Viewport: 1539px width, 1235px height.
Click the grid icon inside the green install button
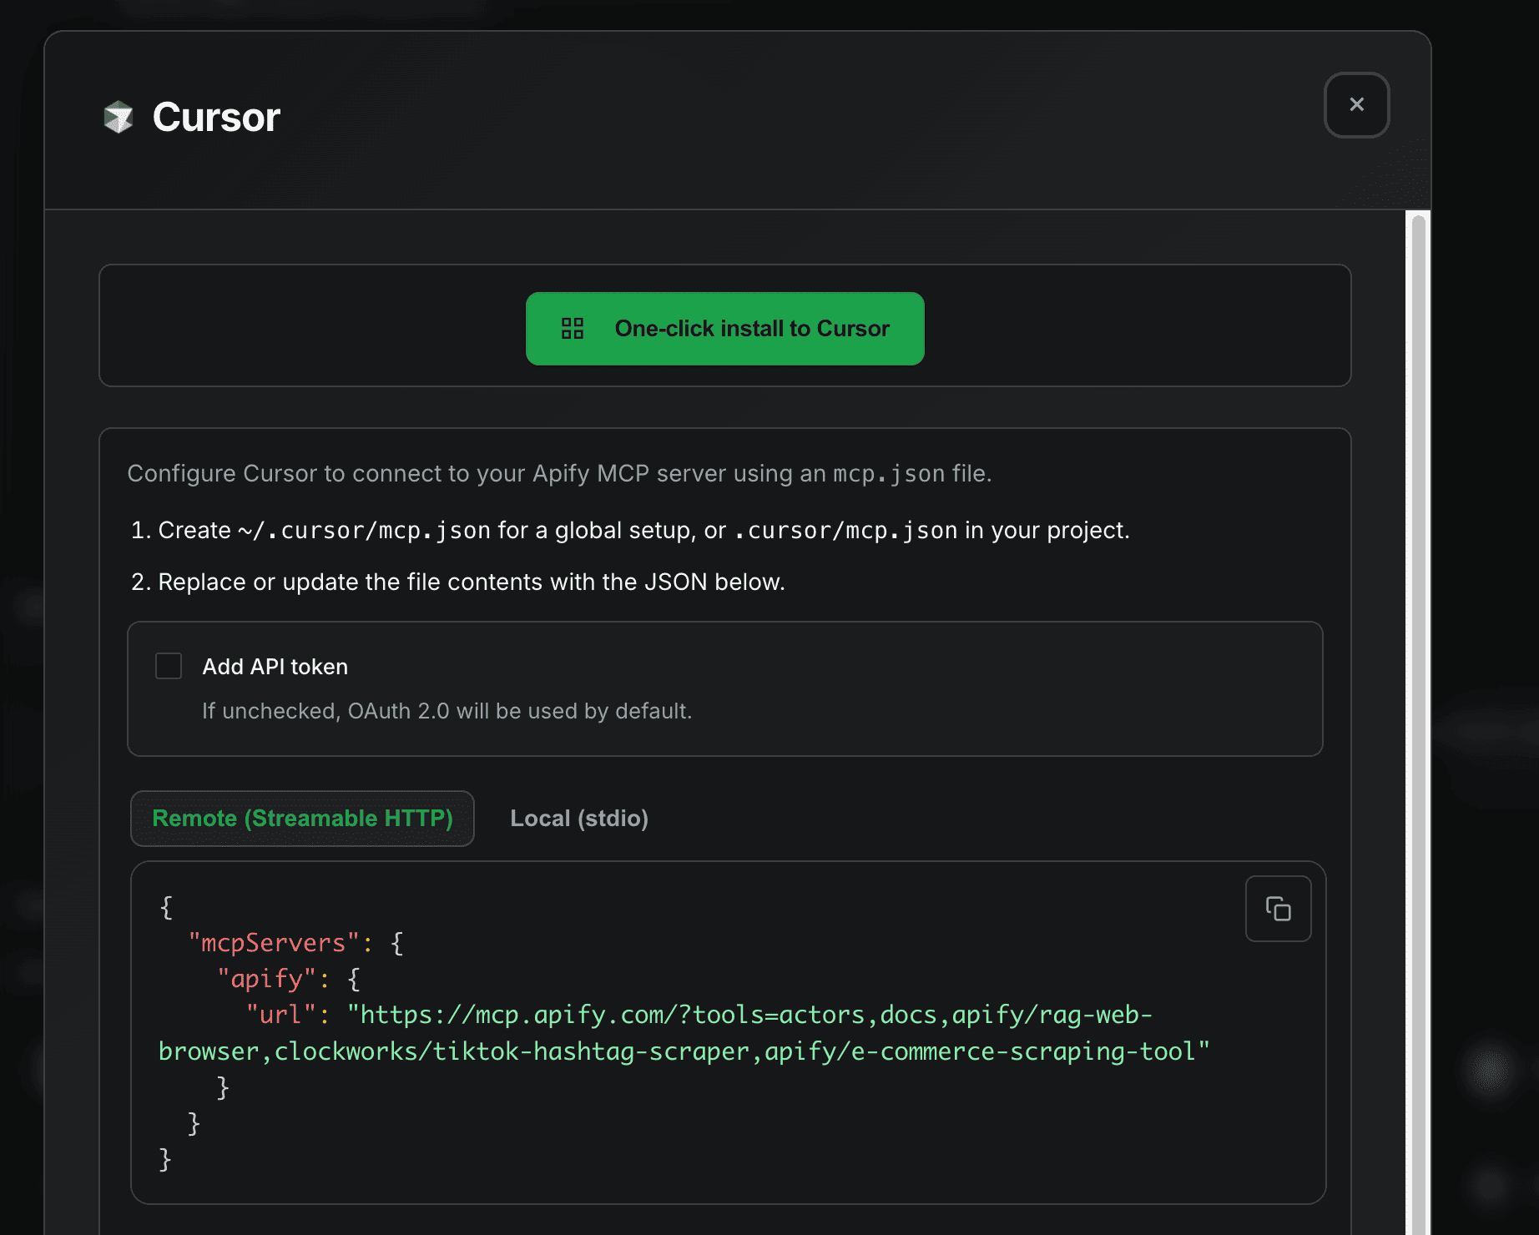[573, 329]
